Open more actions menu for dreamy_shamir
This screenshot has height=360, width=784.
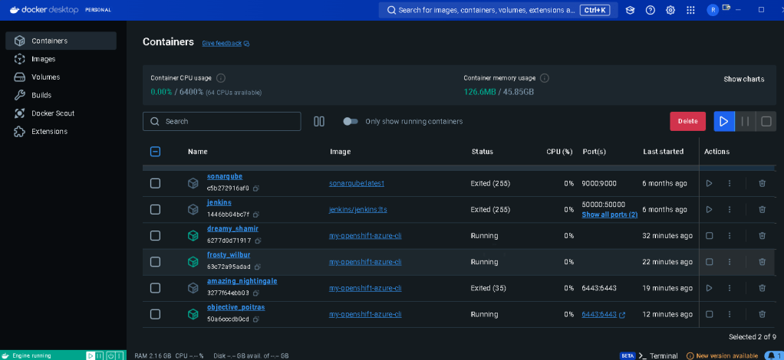729,236
